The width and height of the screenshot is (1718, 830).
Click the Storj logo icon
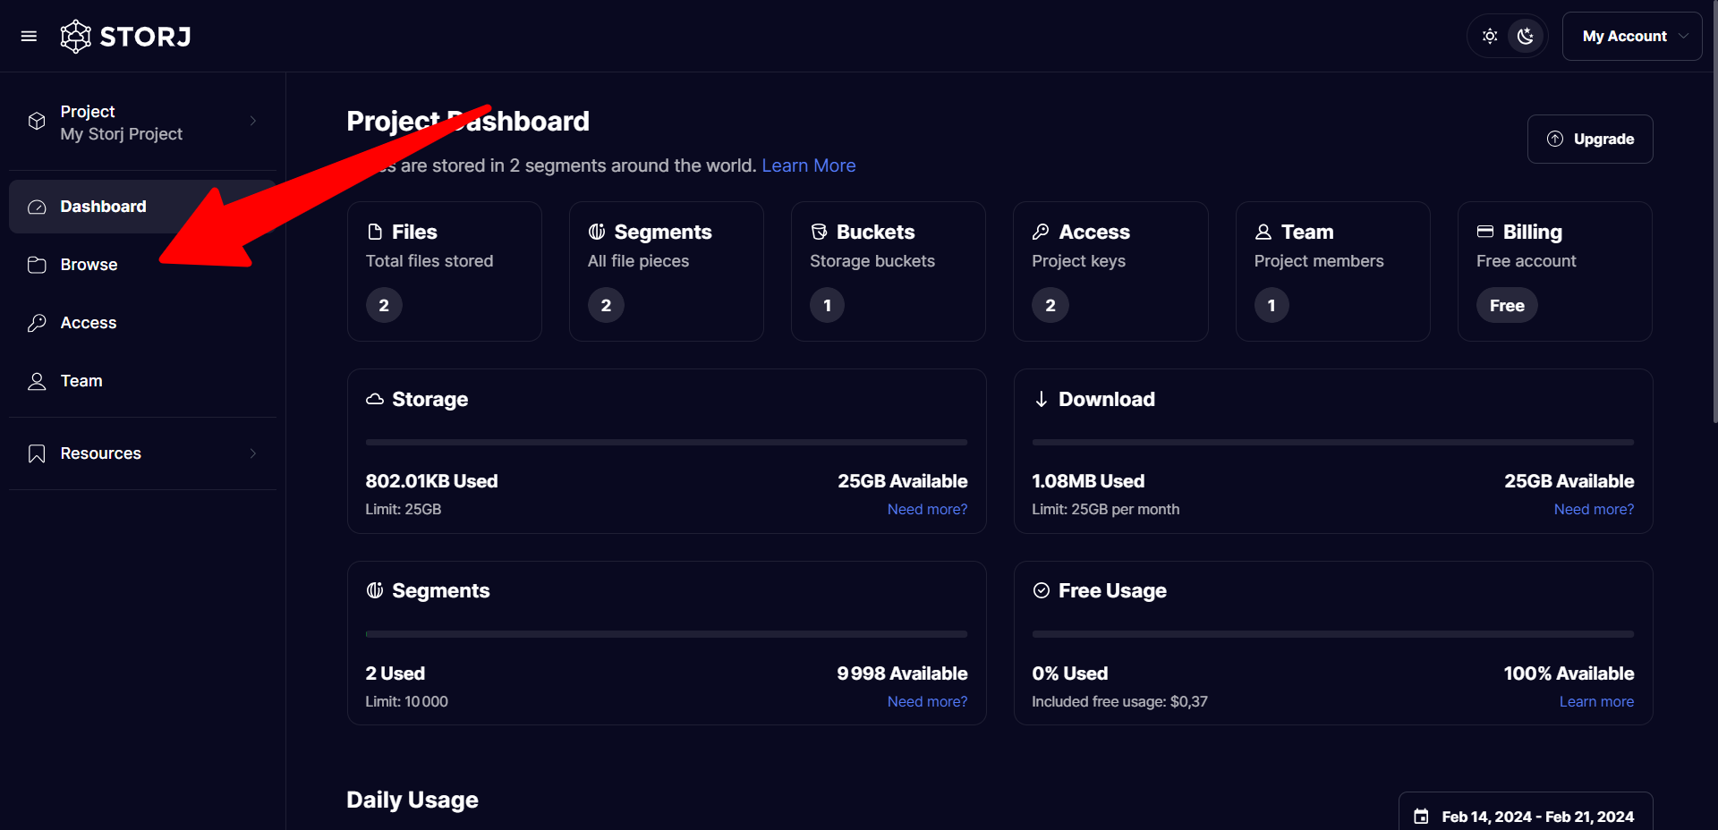76,37
